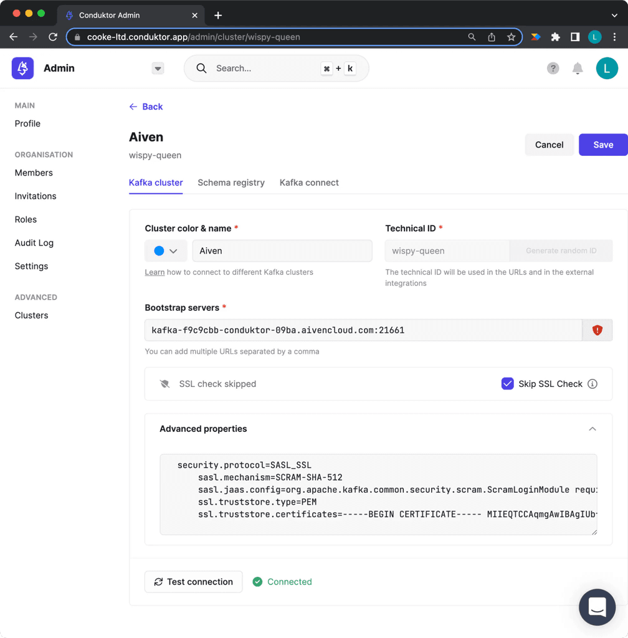This screenshot has width=628, height=638.
Task: Uncheck the Skip SSL Check checkbox
Action: coord(508,383)
